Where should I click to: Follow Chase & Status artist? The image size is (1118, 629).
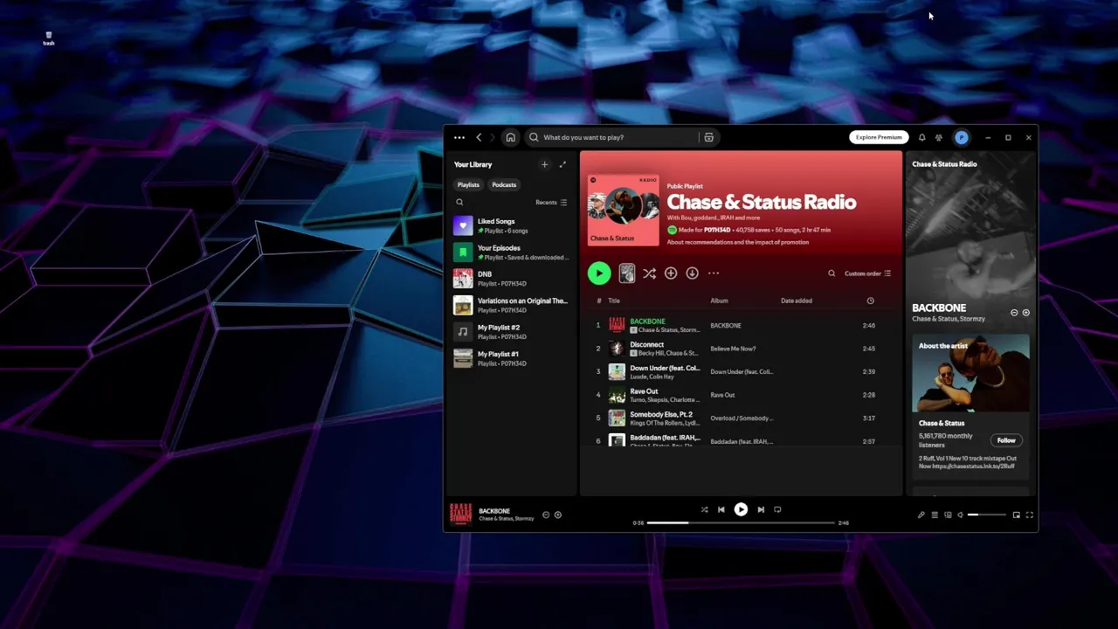click(1006, 440)
